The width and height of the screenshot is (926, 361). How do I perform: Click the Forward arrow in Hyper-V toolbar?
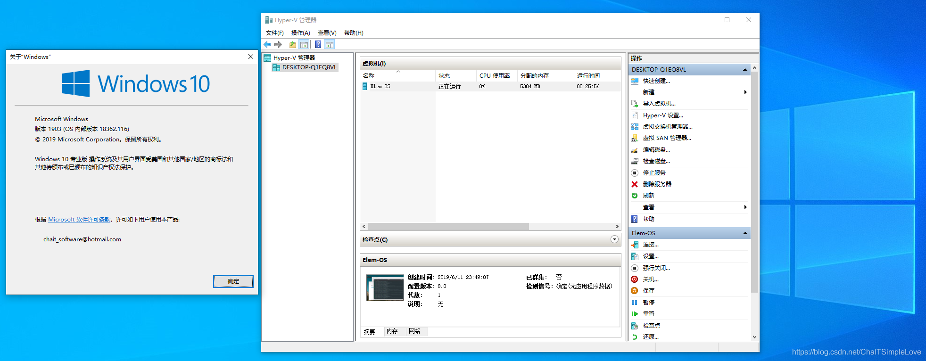tap(278, 45)
